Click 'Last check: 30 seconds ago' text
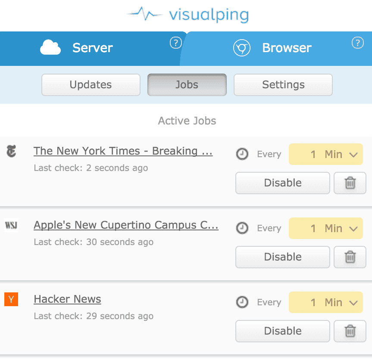372x360 pixels. pyautogui.click(x=94, y=242)
